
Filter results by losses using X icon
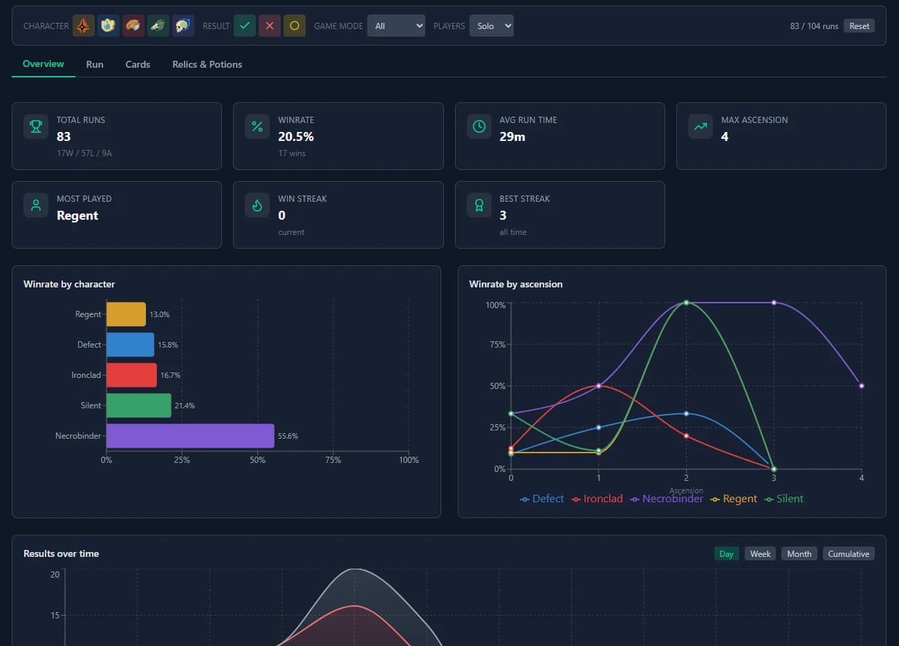coord(270,26)
